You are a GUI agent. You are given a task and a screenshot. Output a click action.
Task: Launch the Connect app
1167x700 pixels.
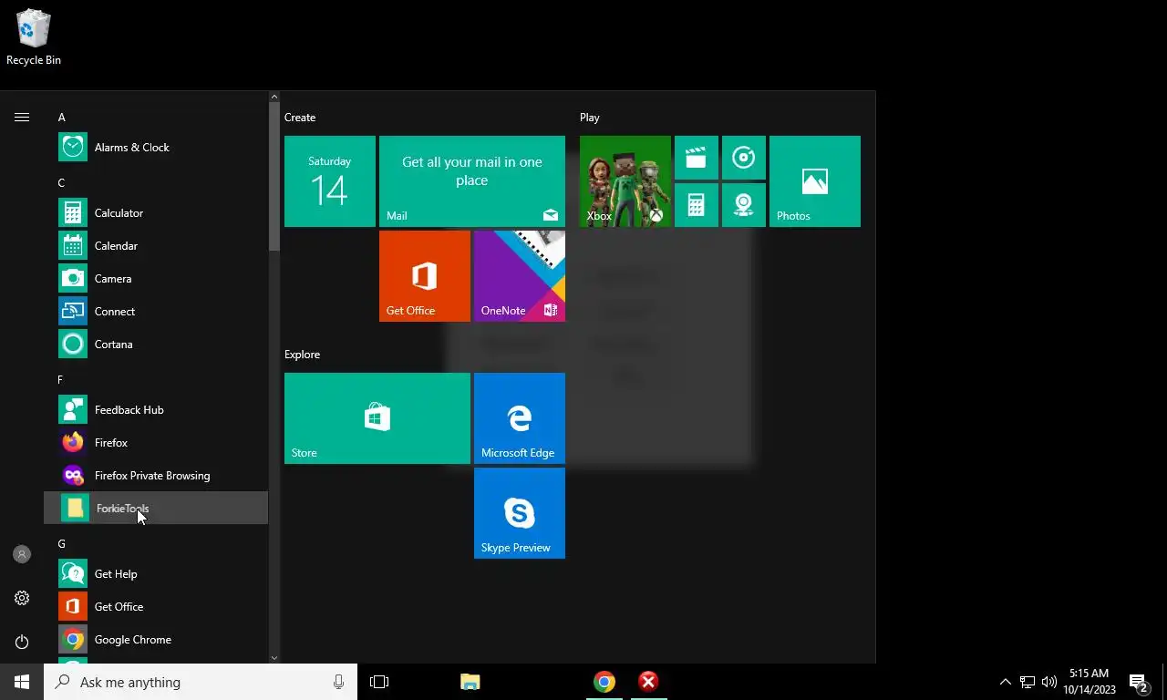click(156, 312)
